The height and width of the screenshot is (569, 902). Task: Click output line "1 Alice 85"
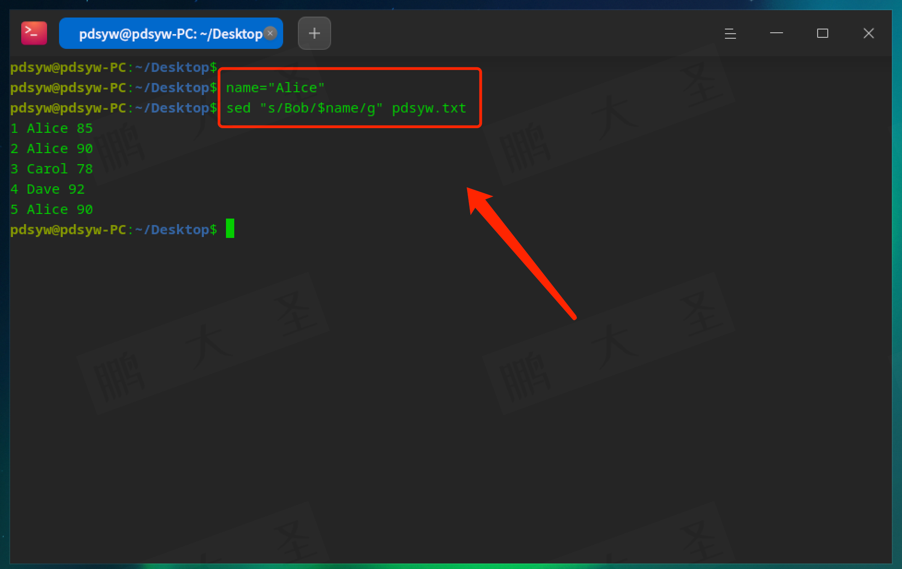pos(52,128)
